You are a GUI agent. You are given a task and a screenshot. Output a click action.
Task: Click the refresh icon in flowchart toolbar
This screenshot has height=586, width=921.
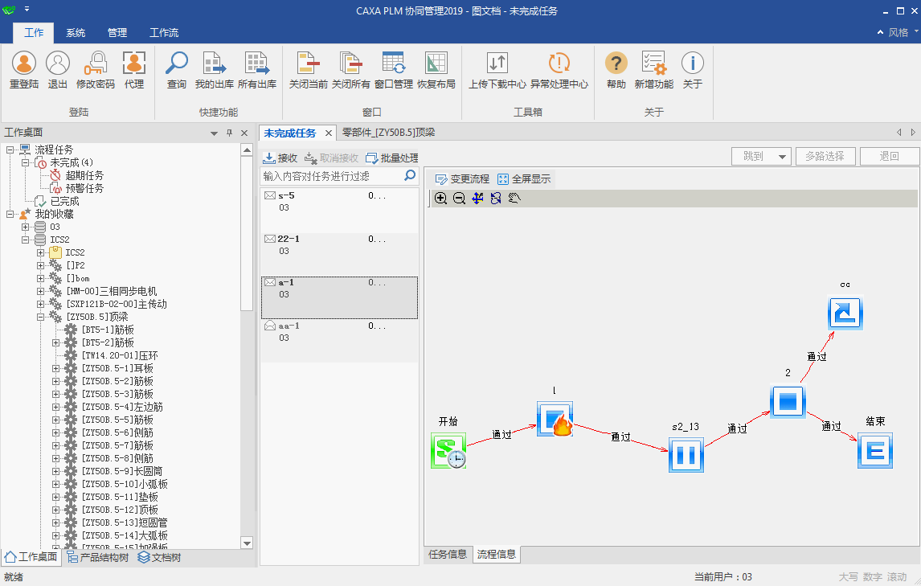click(496, 198)
